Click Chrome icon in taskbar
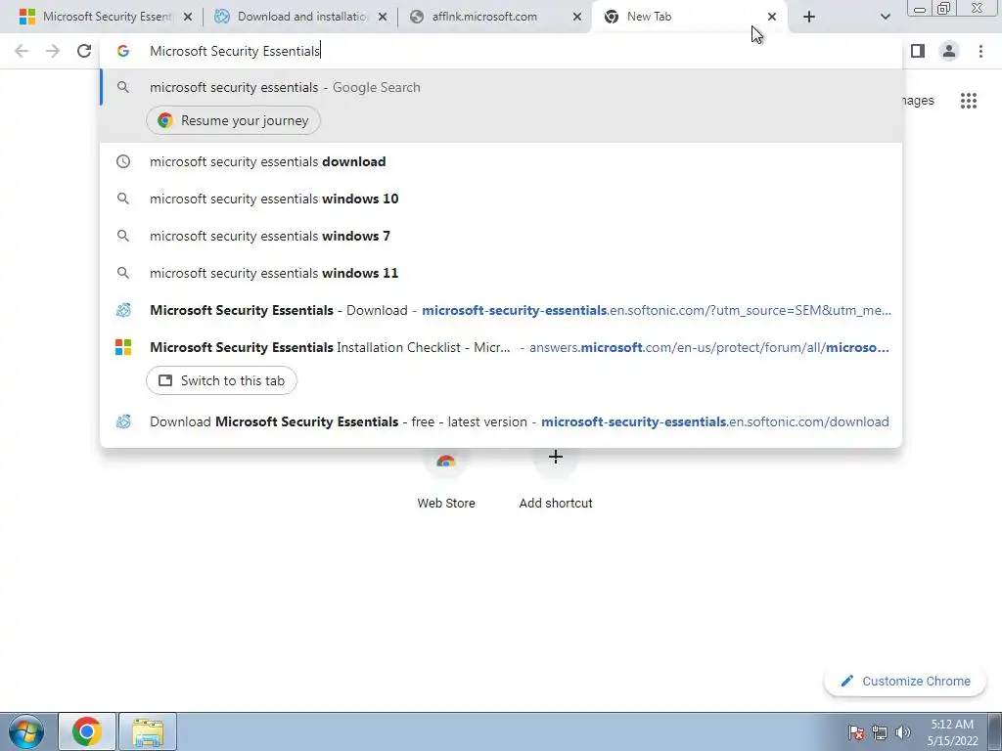The height and width of the screenshot is (751, 1002). point(87,731)
